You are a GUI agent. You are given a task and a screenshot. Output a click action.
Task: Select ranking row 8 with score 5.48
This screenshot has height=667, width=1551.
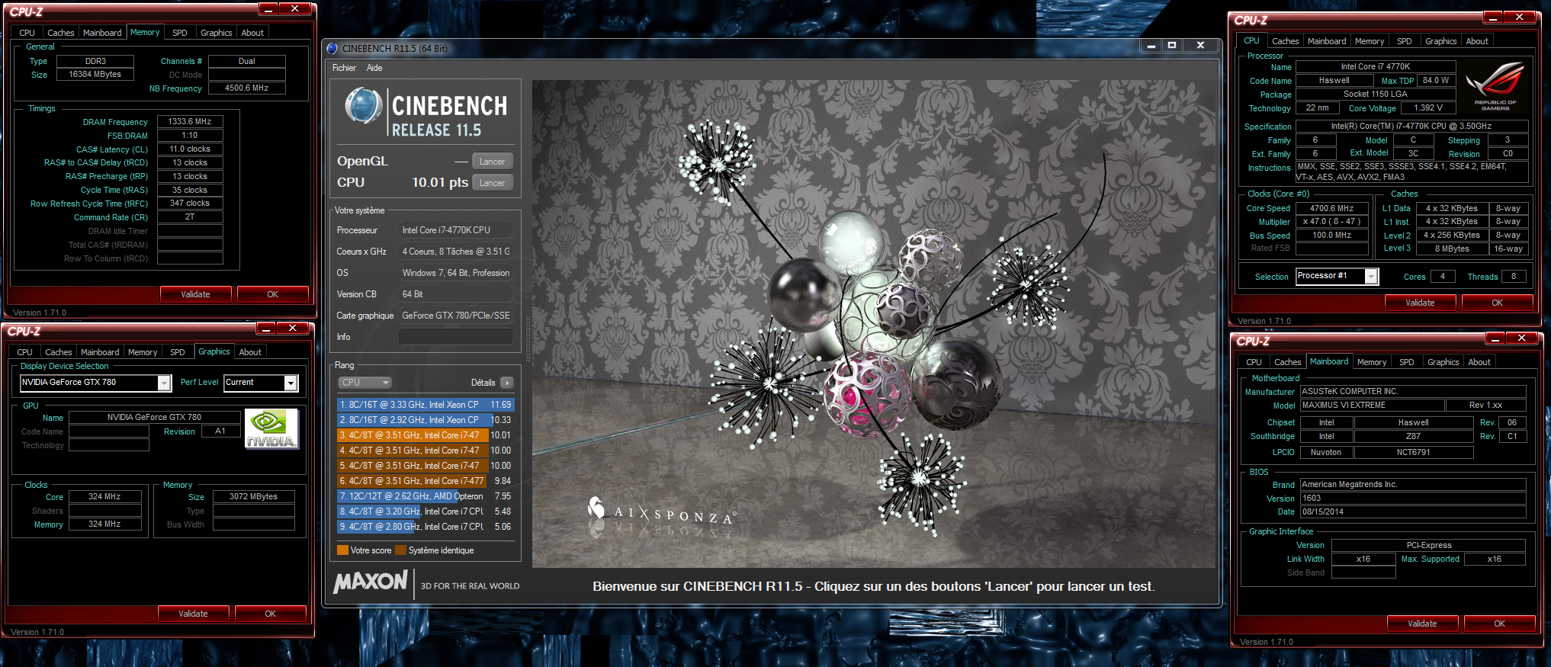(x=425, y=511)
